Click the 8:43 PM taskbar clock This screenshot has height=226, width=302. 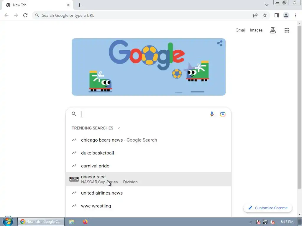287,222
